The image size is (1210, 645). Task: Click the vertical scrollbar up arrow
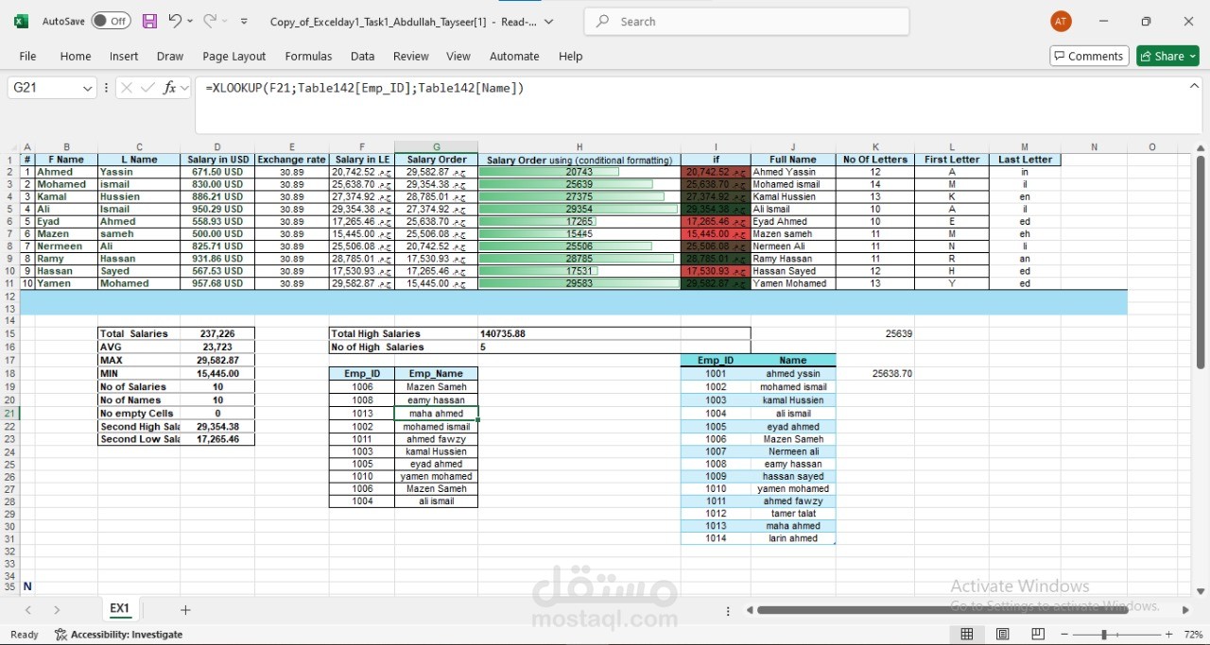click(x=1201, y=148)
